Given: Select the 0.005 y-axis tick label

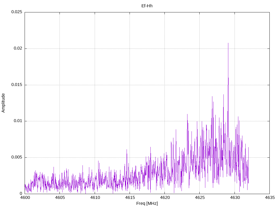Looking at the screenshot, I should tap(16, 157).
